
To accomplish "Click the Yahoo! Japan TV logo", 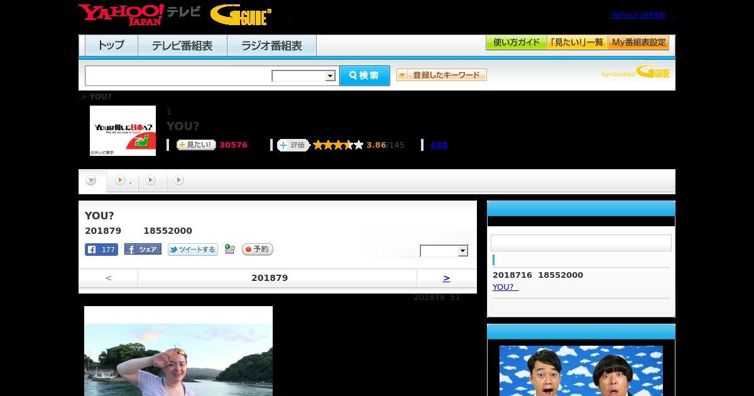I will [x=139, y=14].
